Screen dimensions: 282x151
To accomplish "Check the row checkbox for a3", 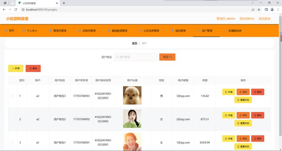I will pos(12,96).
